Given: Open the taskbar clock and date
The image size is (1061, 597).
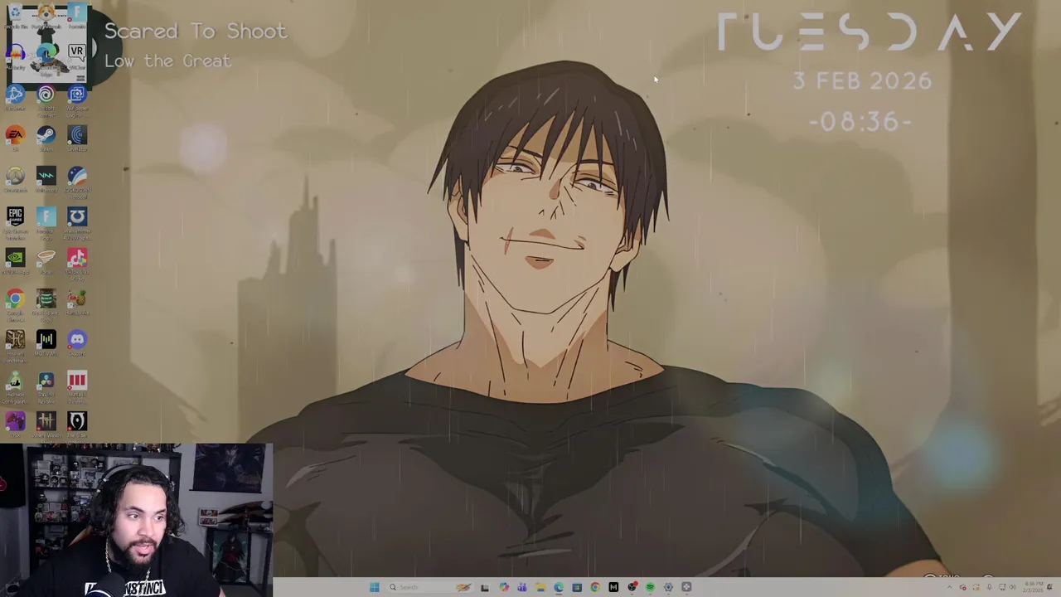Looking at the screenshot, I should click(x=1034, y=587).
